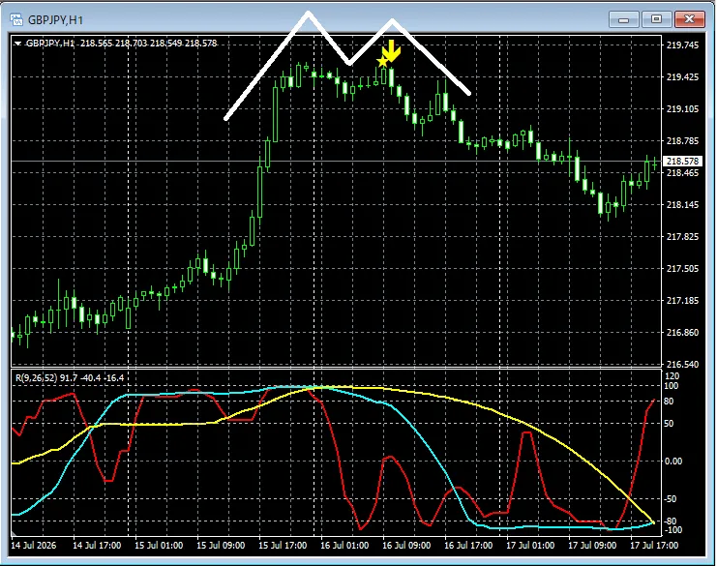Image resolution: width=717 pixels, height=566 pixels.
Task: Minimize the GBPJPY chart window
Action: [624, 19]
